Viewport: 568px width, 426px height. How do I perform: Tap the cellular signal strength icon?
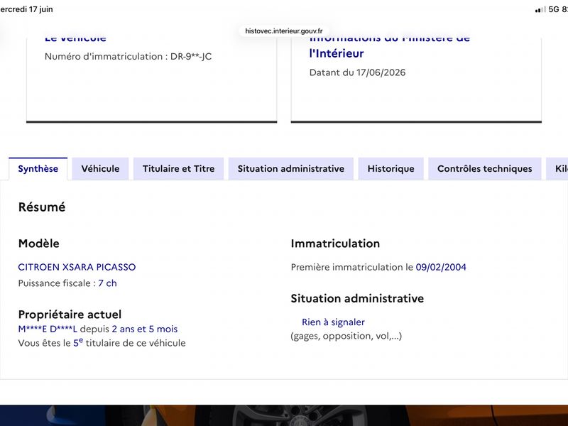tap(540, 10)
